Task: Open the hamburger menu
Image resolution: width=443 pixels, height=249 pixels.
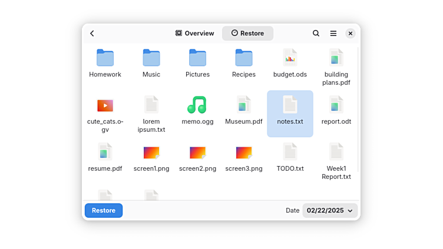Action: pyautogui.click(x=333, y=34)
